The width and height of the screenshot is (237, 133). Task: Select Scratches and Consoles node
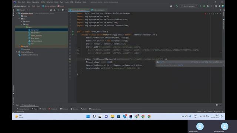click(x=29, y=55)
